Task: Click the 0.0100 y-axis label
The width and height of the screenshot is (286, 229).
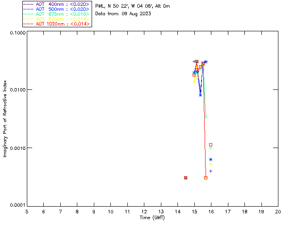Action: [17, 90]
